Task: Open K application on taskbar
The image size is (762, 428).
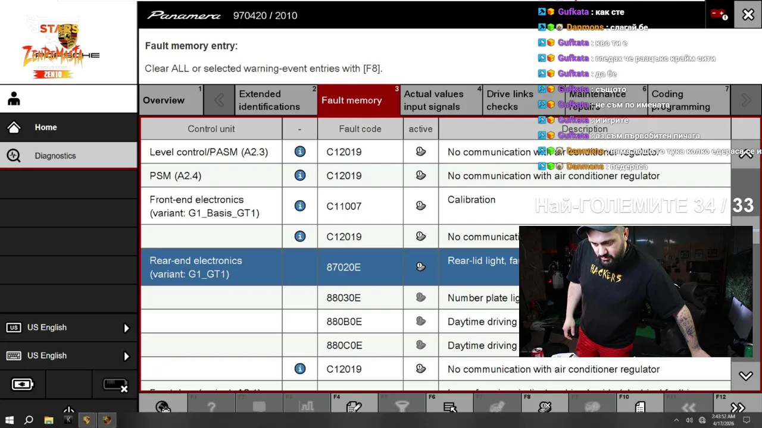Action: (x=68, y=420)
